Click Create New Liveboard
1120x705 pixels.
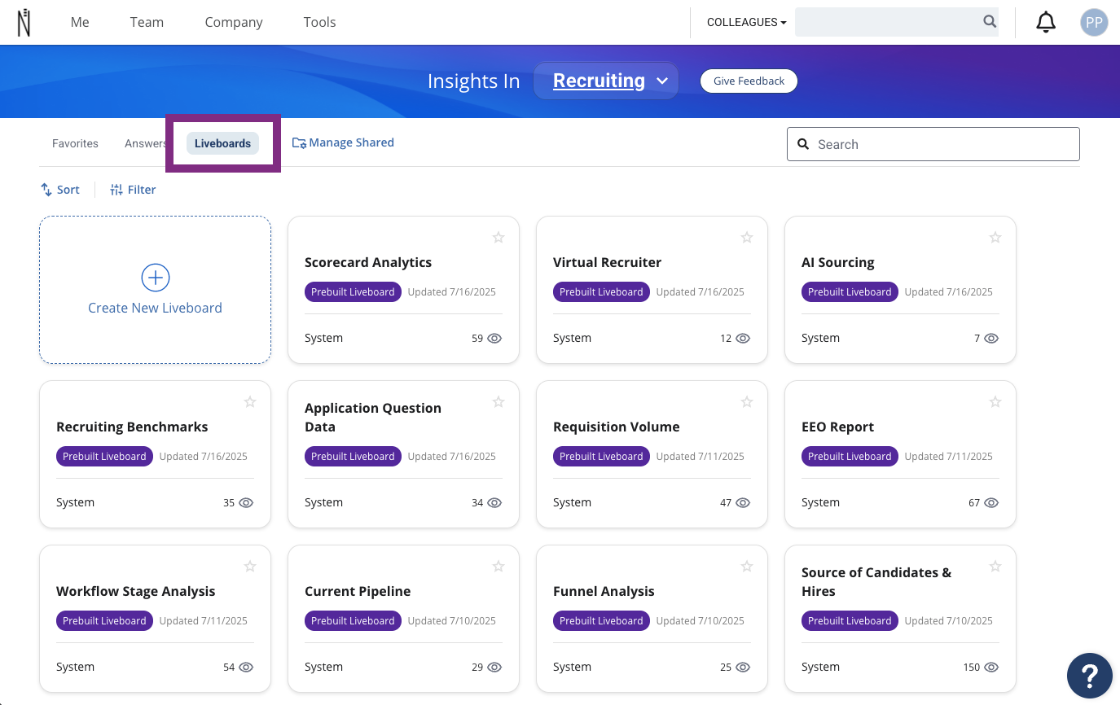(x=155, y=290)
